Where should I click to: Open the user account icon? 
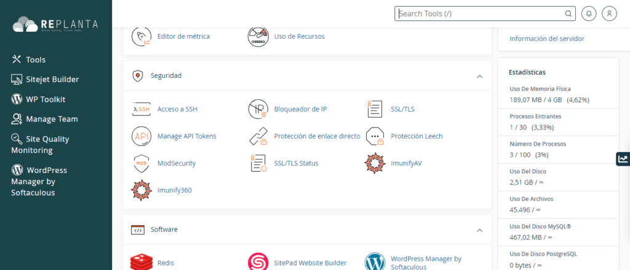click(610, 13)
